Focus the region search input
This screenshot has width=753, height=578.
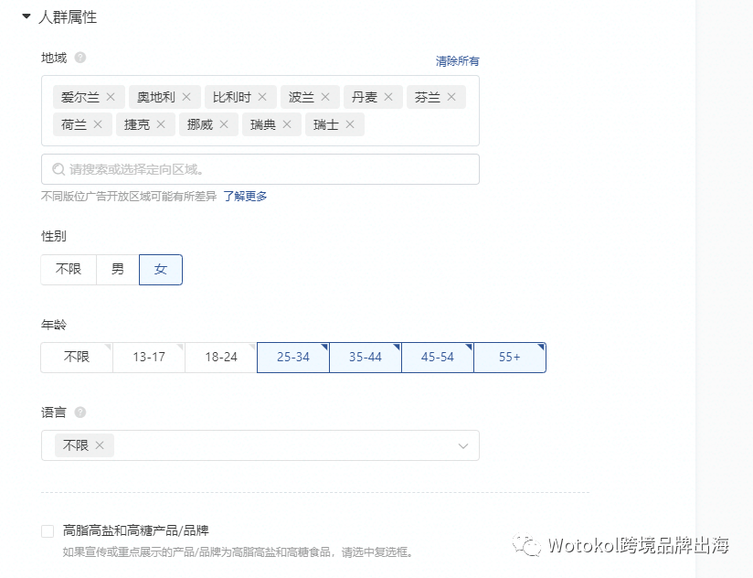pyautogui.click(x=260, y=169)
